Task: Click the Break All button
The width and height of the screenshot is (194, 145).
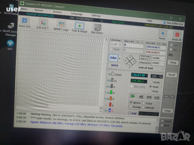Action: (177, 36)
